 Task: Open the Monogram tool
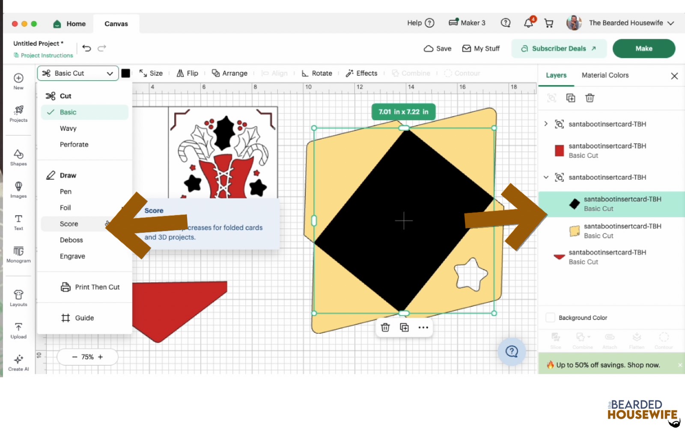18,254
